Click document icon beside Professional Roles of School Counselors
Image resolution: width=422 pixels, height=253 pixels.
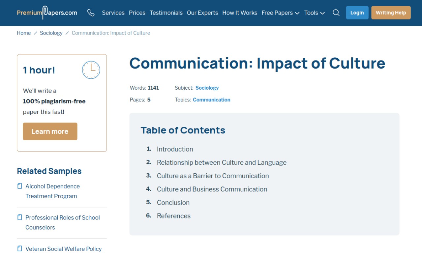click(20, 217)
